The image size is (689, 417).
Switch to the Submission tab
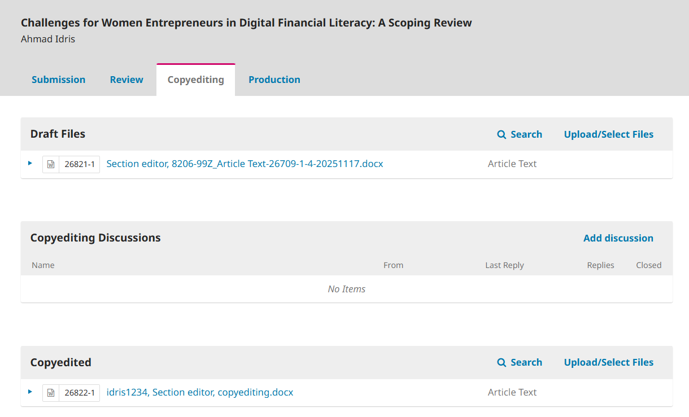pos(58,80)
